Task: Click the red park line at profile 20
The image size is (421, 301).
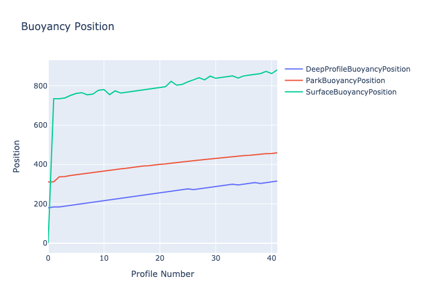Action: (159, 164)
